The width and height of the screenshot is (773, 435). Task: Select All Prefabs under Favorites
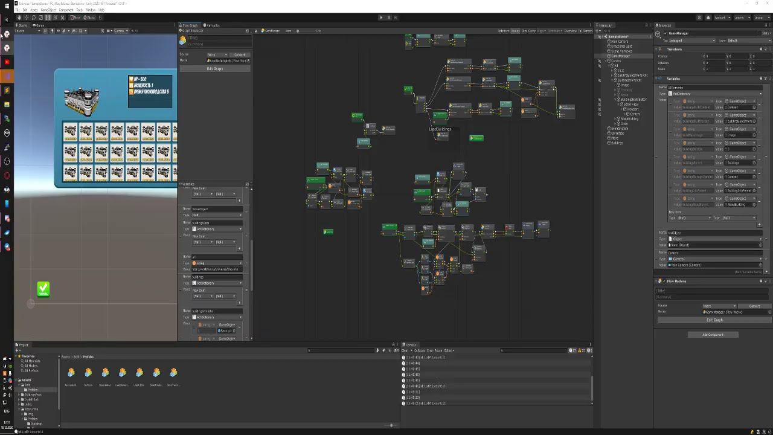[x=30, y=370]
